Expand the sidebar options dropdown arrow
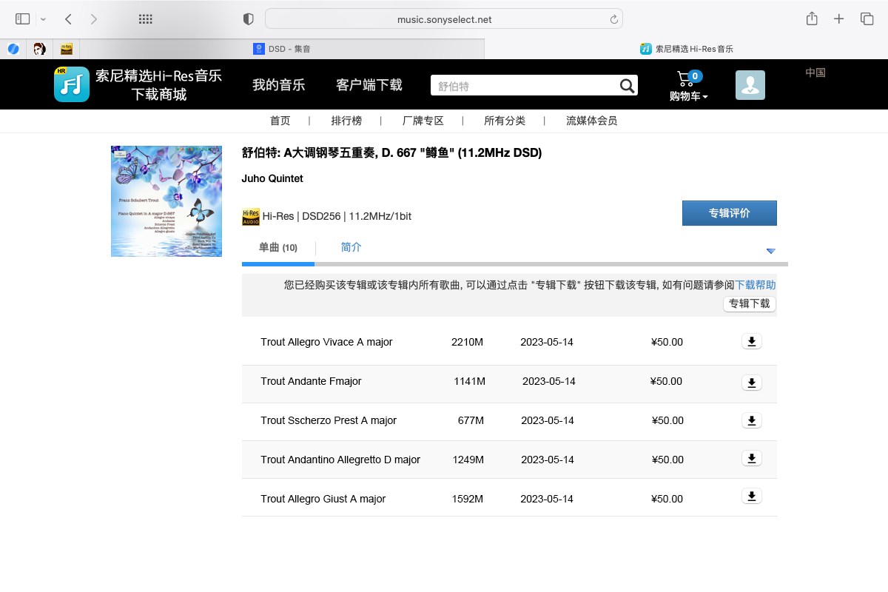This screenshot has width=888, height=592. click(x=44, y=19)
